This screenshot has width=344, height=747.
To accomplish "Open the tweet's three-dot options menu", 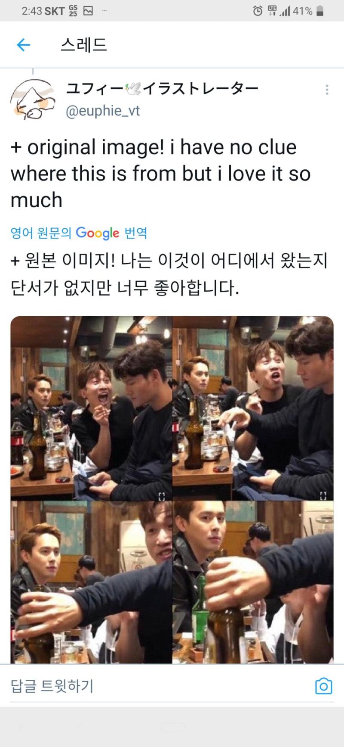I will [327, 90].
